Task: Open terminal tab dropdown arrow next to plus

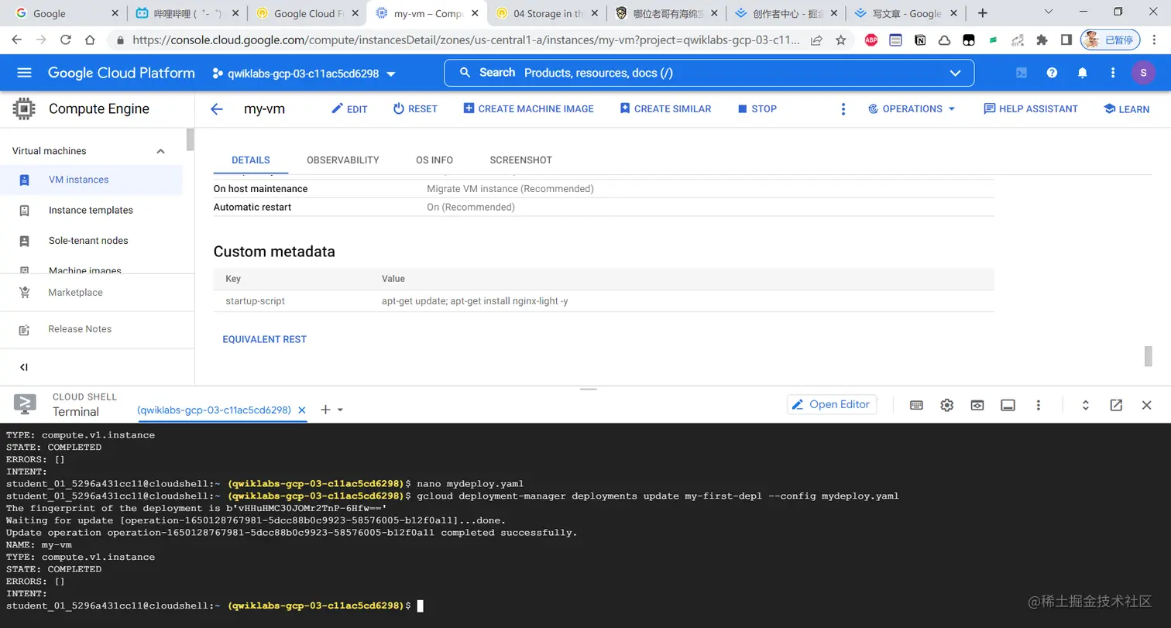Action: click(x=340, y=410)
